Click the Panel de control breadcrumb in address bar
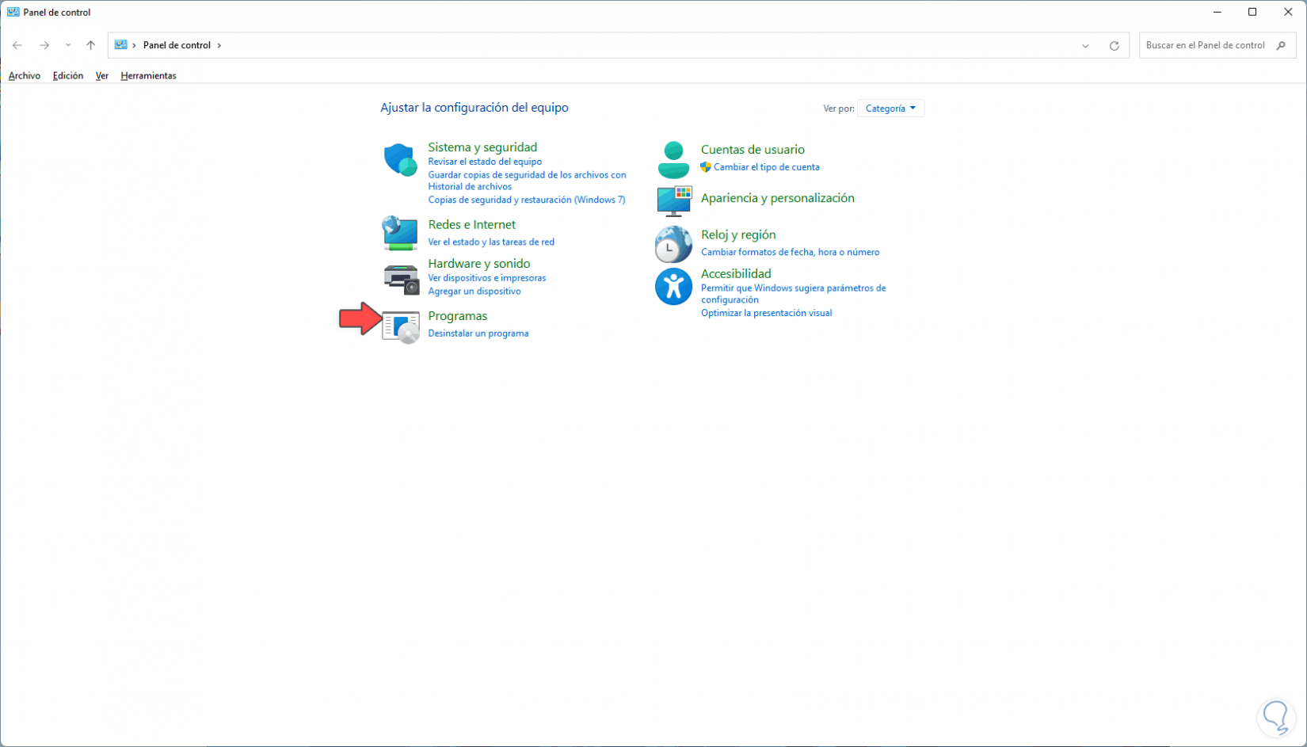1307x747 pixels. (177, 45)
